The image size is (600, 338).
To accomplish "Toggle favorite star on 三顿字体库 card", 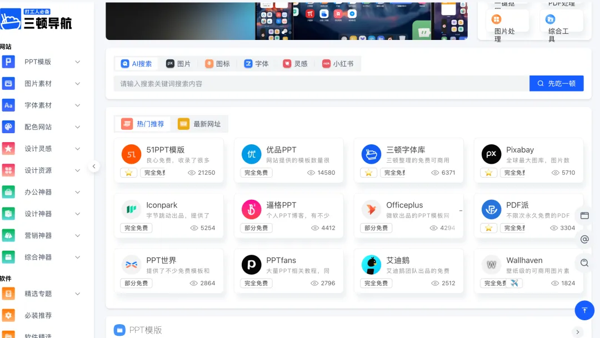I will pos(368,173).
